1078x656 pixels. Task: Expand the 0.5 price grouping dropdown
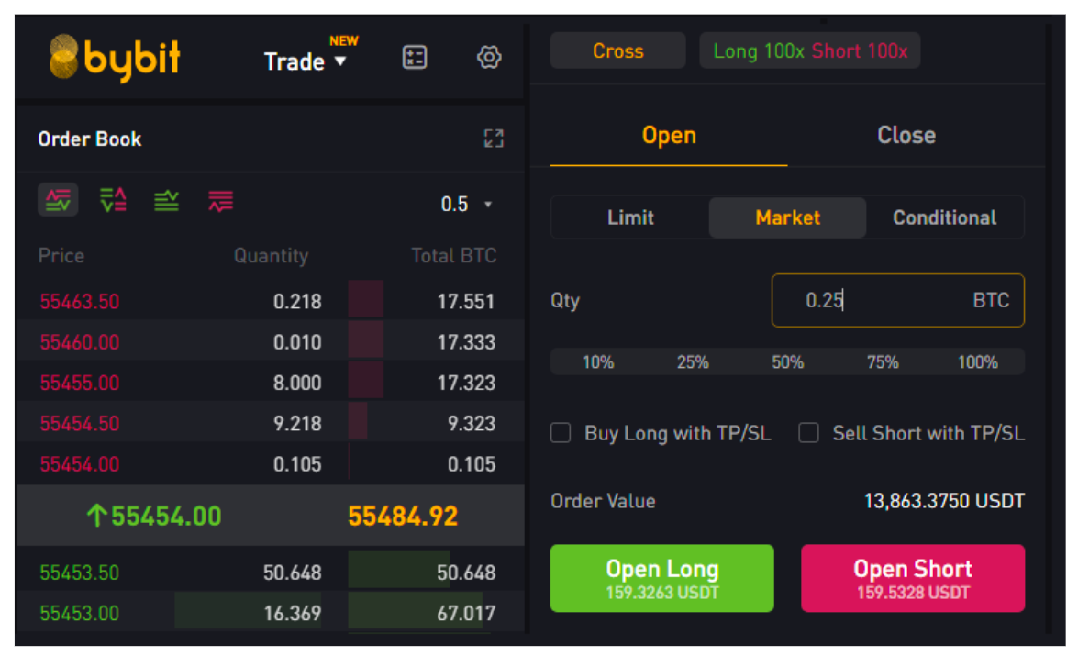466,204
